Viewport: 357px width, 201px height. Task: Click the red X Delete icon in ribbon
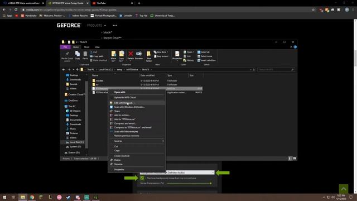coord(131,54)
